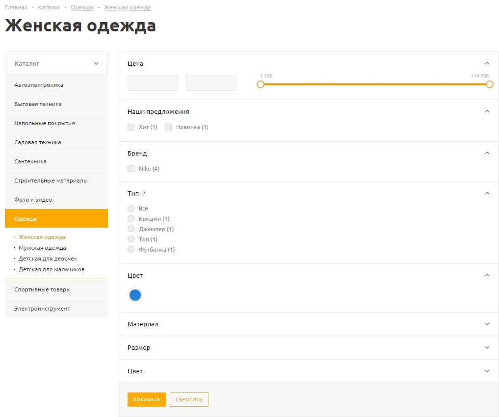Open the Каталог dropdown chevron
Viewport: 499px width, 417px height.
pos(96,64)
